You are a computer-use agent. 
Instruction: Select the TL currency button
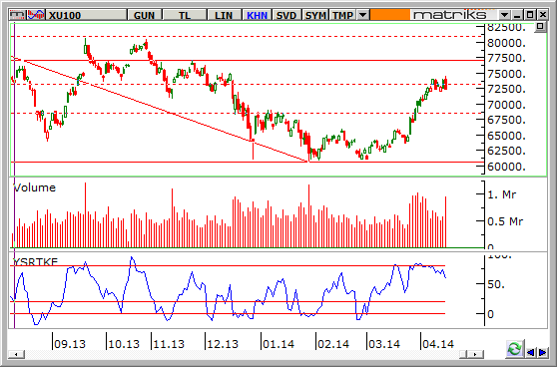185,15
